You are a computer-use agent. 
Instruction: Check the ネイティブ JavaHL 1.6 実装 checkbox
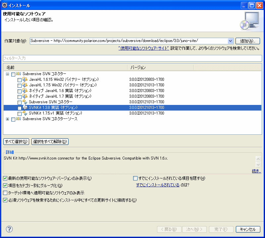20,91
